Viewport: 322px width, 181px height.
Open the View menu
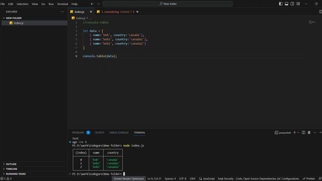(35, 4)
